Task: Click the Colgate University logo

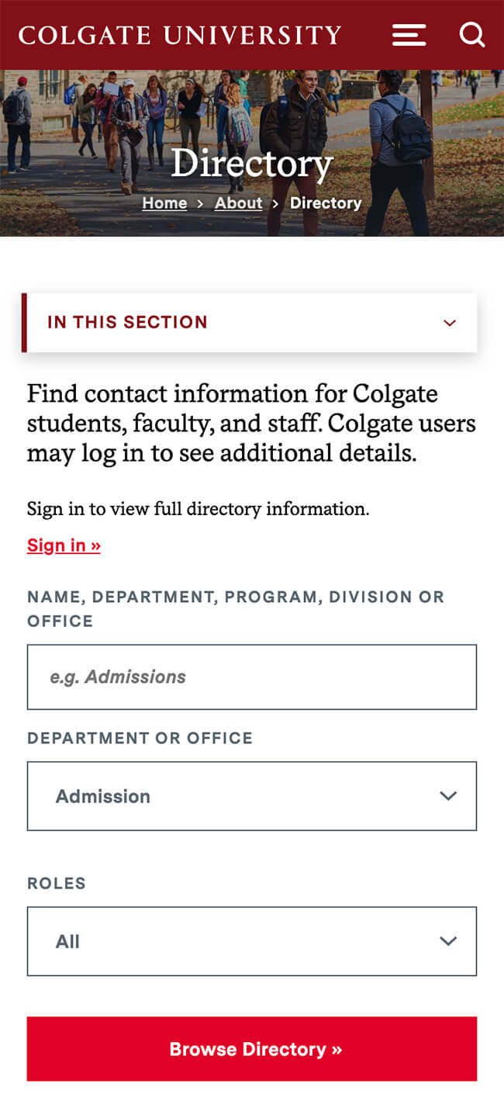Action: click(180, 36)
